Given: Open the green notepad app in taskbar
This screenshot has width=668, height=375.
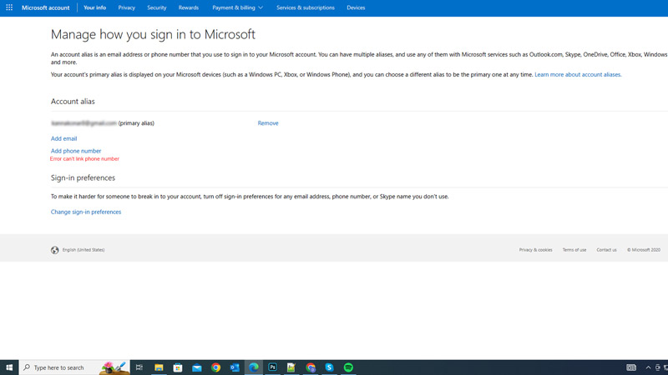Looking at the screenshot, I should pyautogui.click(x=291, y=367).
